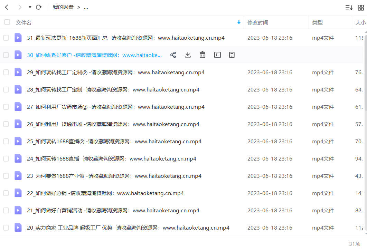This screenshot has width=367, height=251.
Task: Click video icon of 28_如何玩转找工厂定制
Action: 18,89
